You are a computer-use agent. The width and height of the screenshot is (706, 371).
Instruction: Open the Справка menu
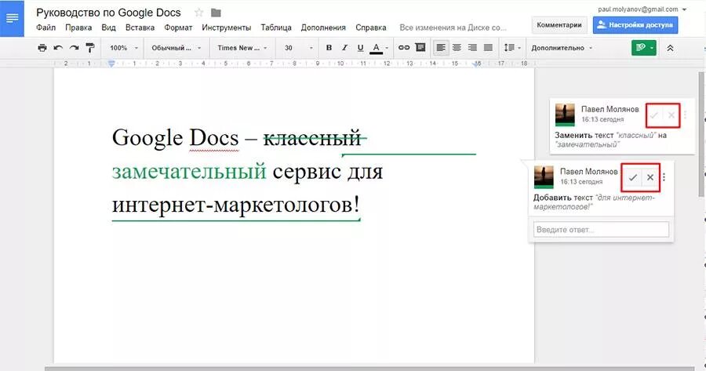coord(371,27)
